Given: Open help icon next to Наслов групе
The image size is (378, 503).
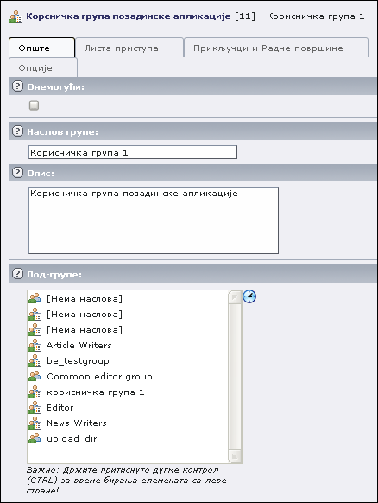Looking at the screenshot, I should [x=17, y=131].
